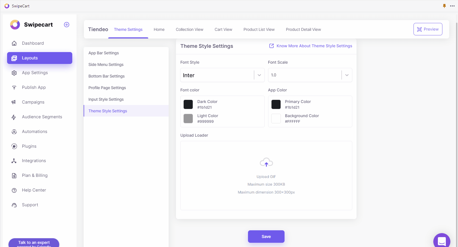Open Know More About Theme Style Settings link
The height and width of the screenshot is (247, 458).
(314, 46)
